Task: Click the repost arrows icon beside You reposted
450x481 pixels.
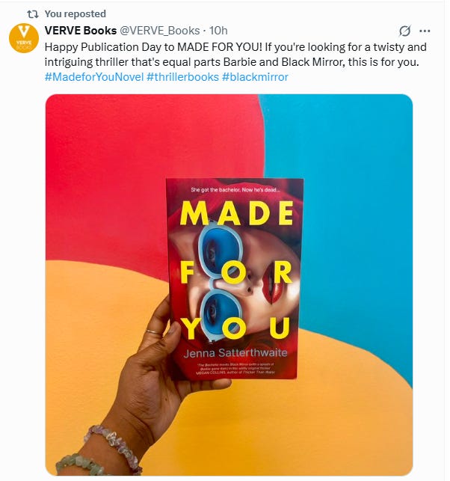Action: pos(32,13)
